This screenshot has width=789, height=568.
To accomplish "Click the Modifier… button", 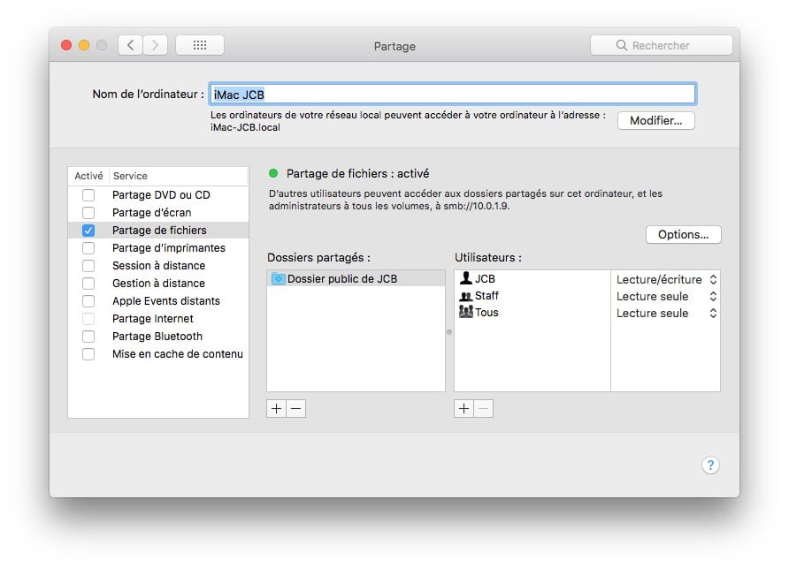I will [x=656, y=121].
